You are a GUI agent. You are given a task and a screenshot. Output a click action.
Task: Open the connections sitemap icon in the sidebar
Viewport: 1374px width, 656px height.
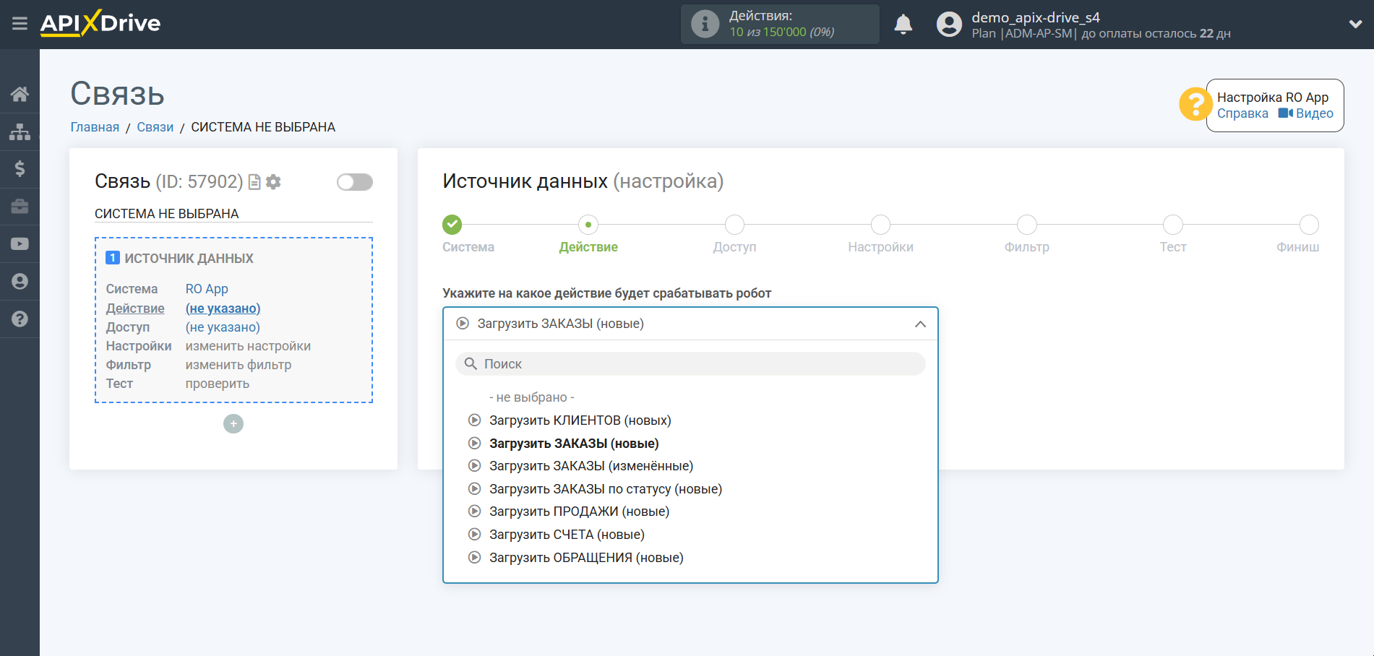coord(20,131)
